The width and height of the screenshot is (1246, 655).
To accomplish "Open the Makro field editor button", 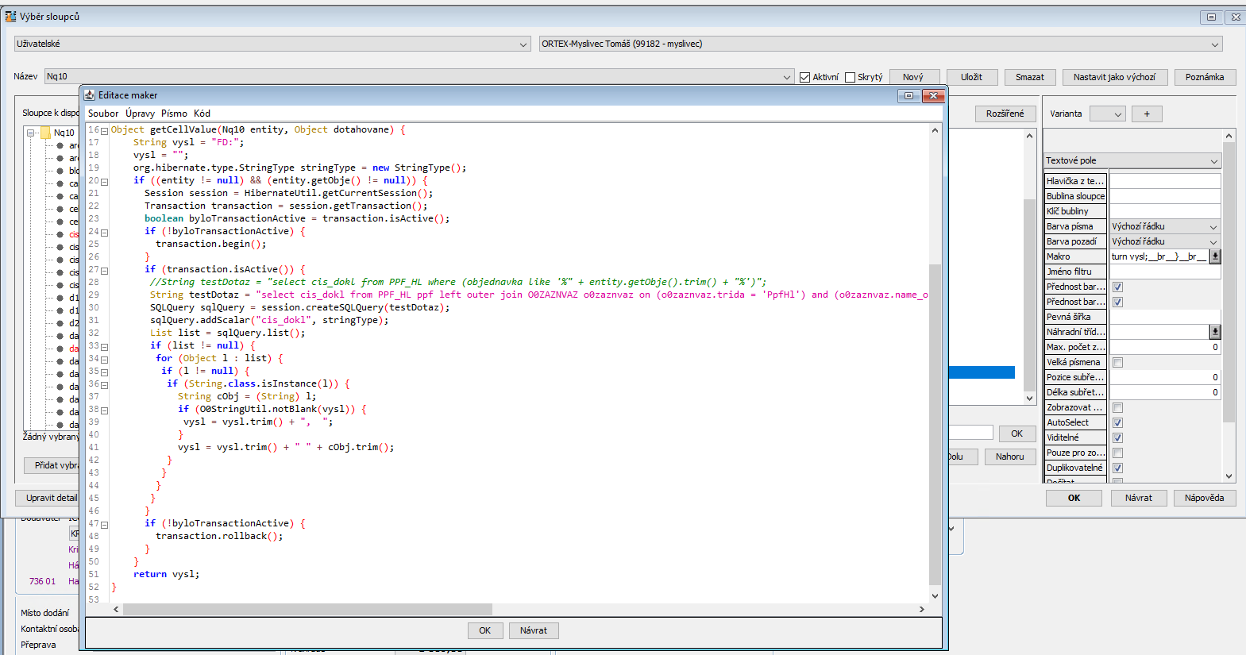I will tap(1215, 256).
